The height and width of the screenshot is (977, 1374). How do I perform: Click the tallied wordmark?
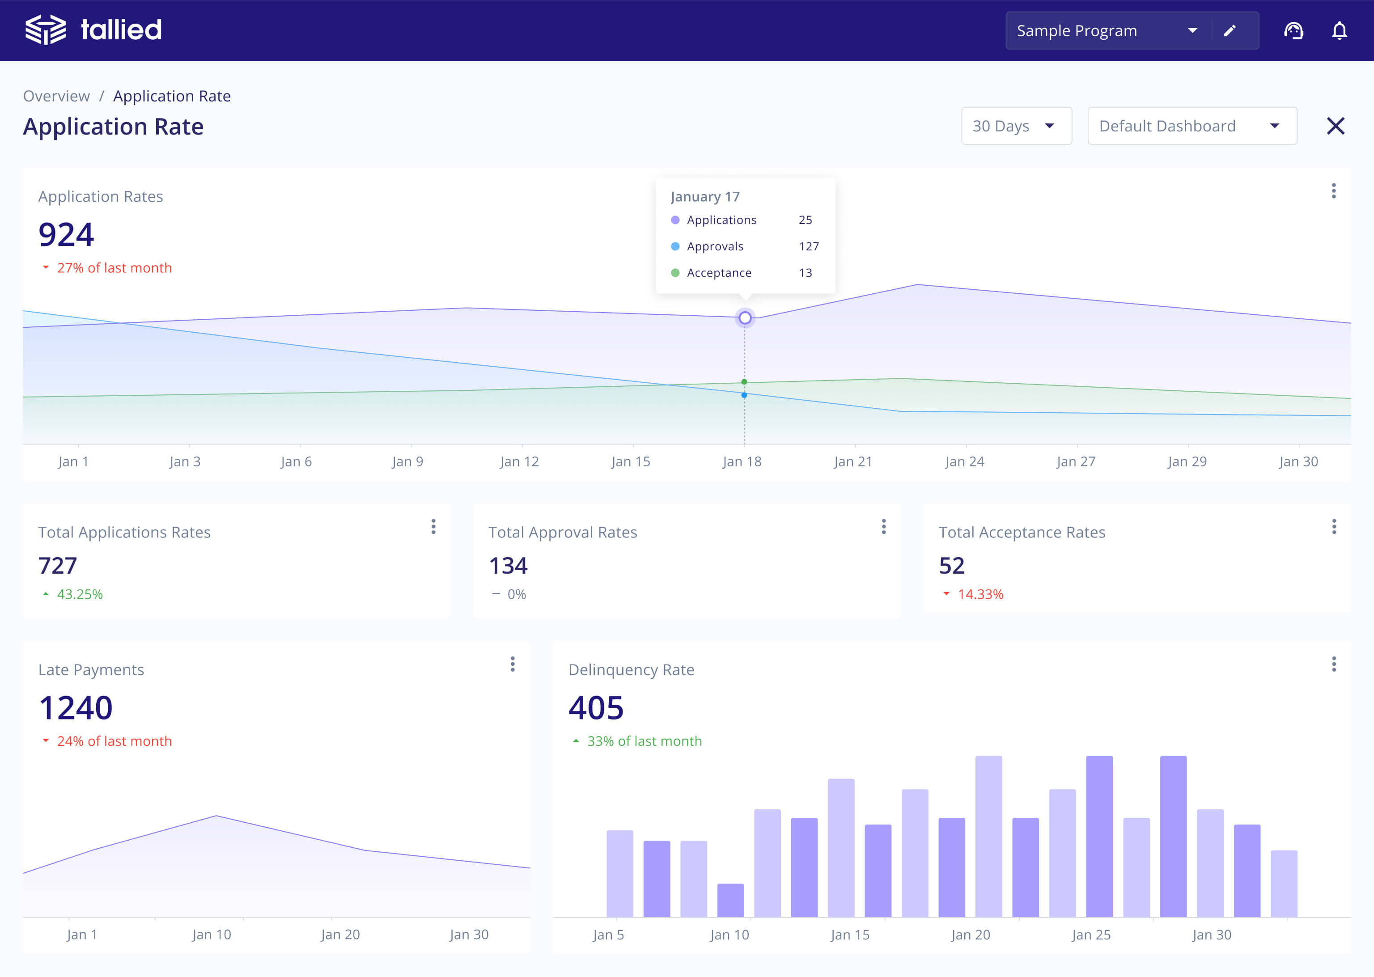tap(121, 30)
